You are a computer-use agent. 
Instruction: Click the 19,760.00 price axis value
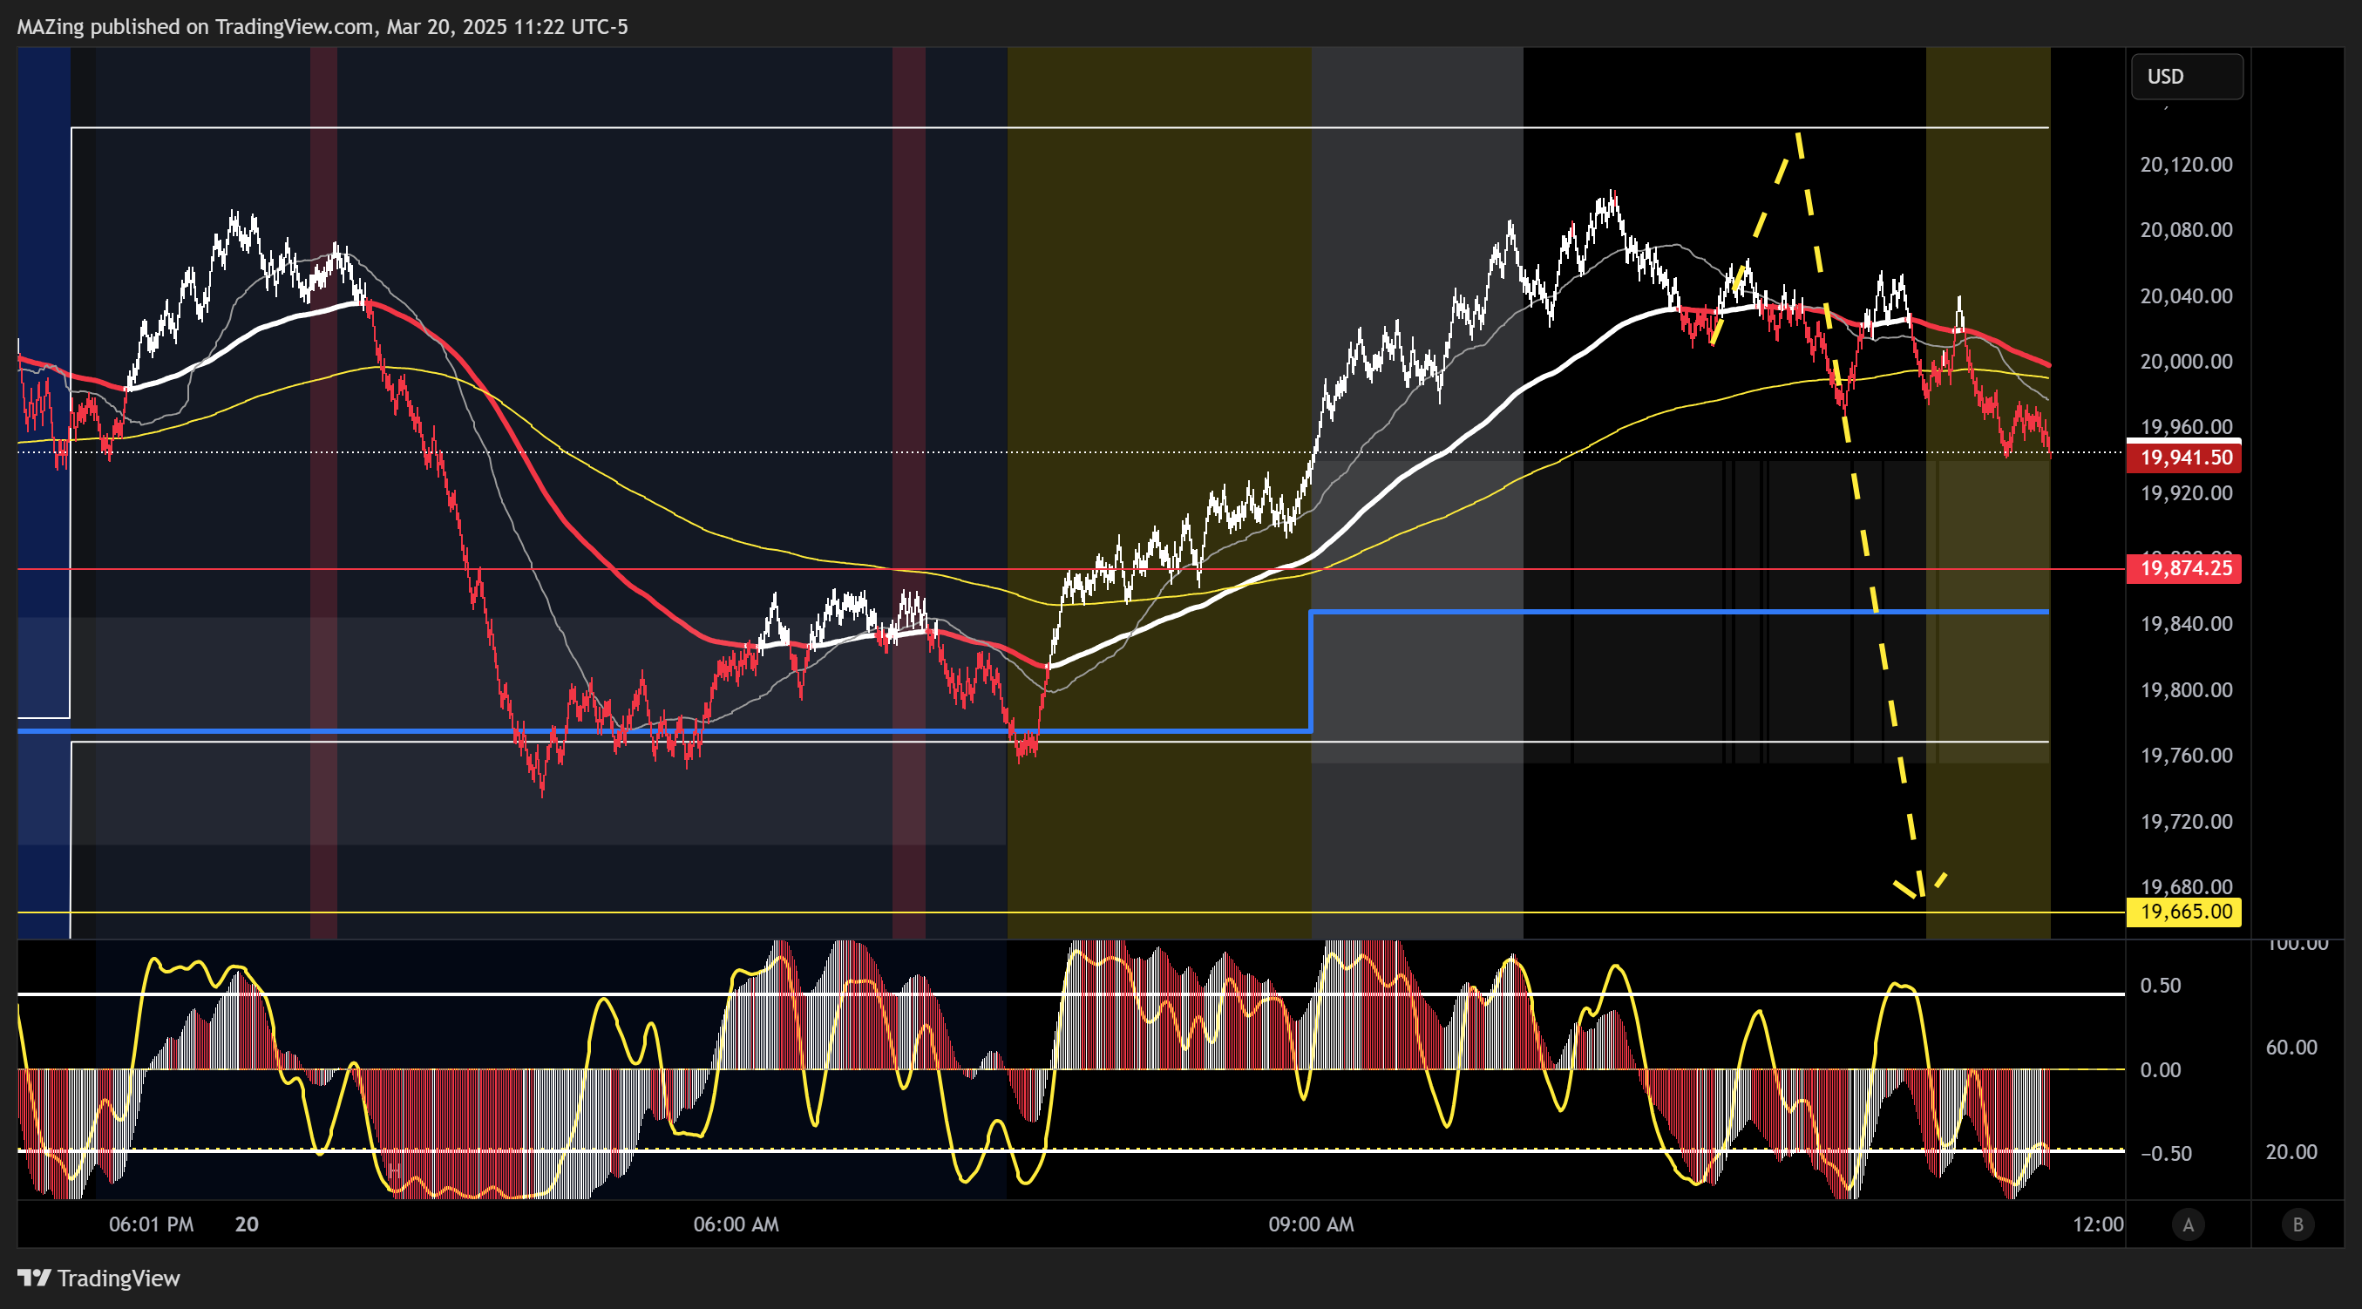click(x=2186, y=756)
